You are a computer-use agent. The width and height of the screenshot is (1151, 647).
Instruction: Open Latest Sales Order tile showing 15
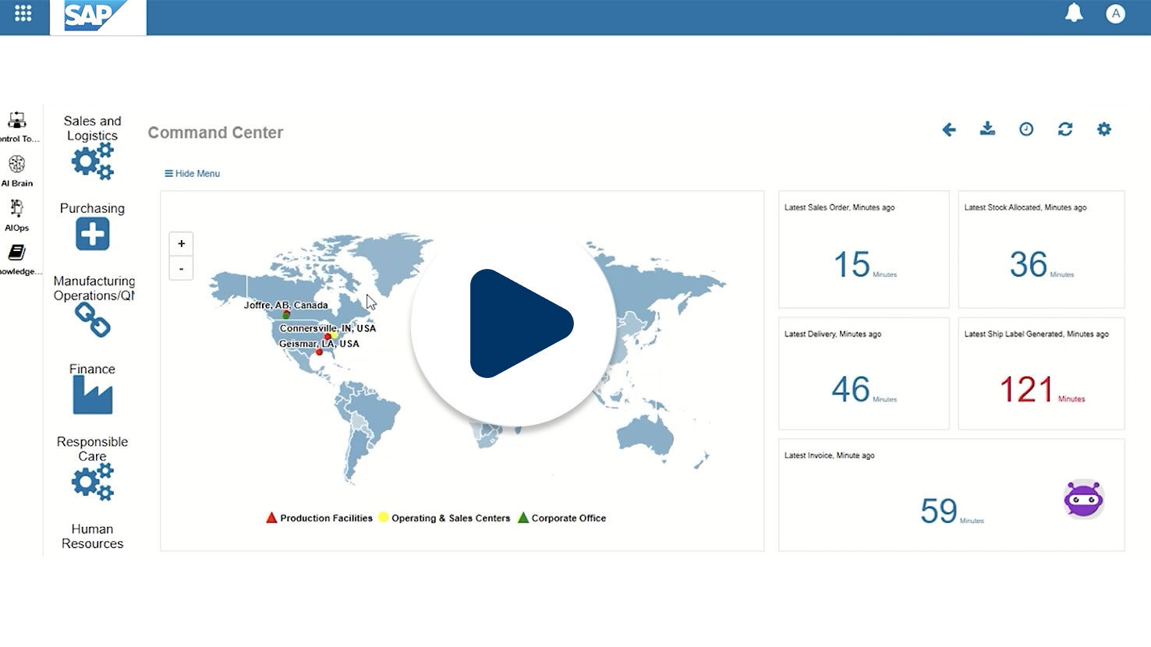click(x=864, y=249)
